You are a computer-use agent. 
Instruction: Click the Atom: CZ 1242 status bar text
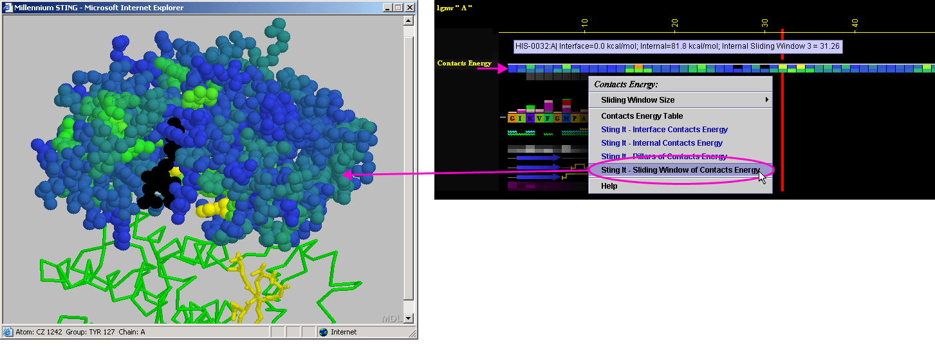80,332
